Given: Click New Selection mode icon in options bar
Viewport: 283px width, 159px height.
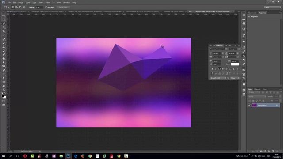Looking at the screenshot, I should [13, 7].
